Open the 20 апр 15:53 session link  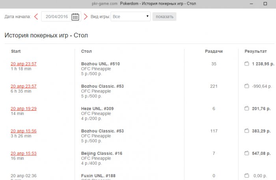click(24, 154)
